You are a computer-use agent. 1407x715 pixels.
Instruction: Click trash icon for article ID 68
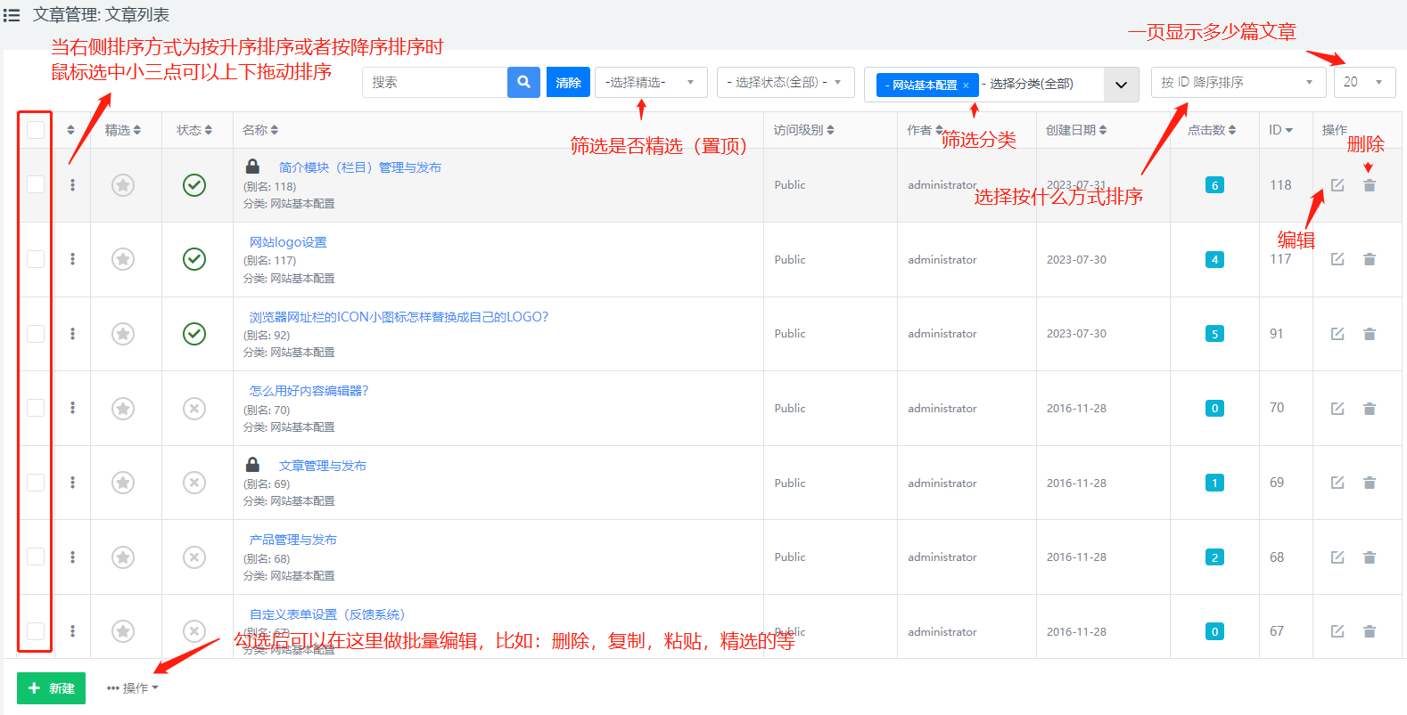[x=1370, y=557]
